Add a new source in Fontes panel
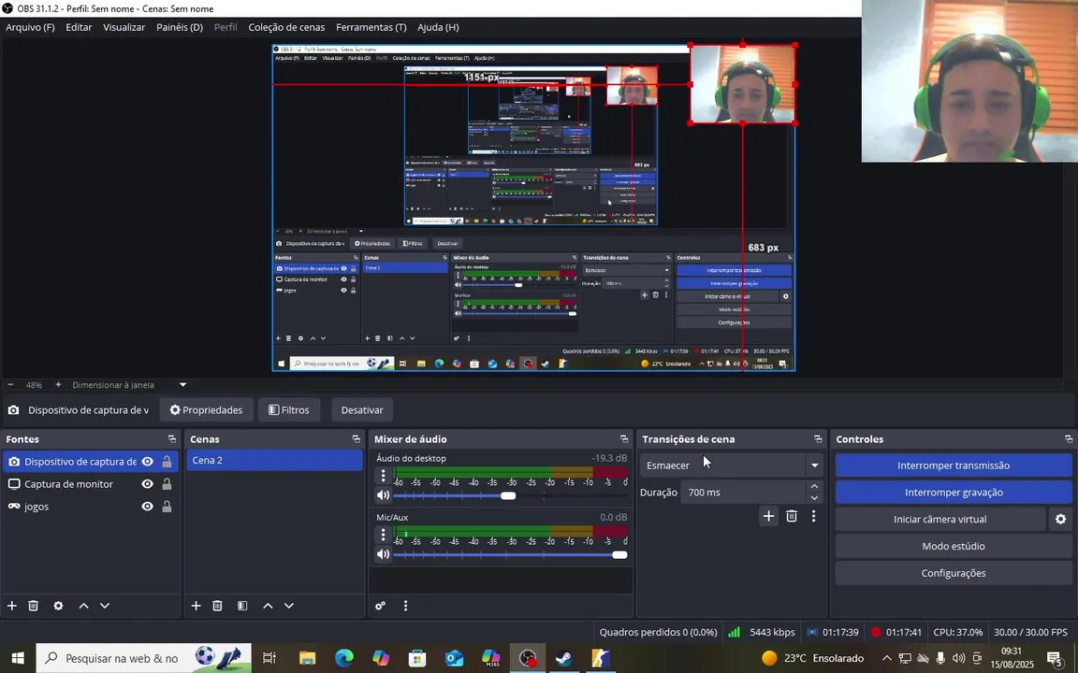Viewport: 1078px width, 673px height. (x=11, y=606)
